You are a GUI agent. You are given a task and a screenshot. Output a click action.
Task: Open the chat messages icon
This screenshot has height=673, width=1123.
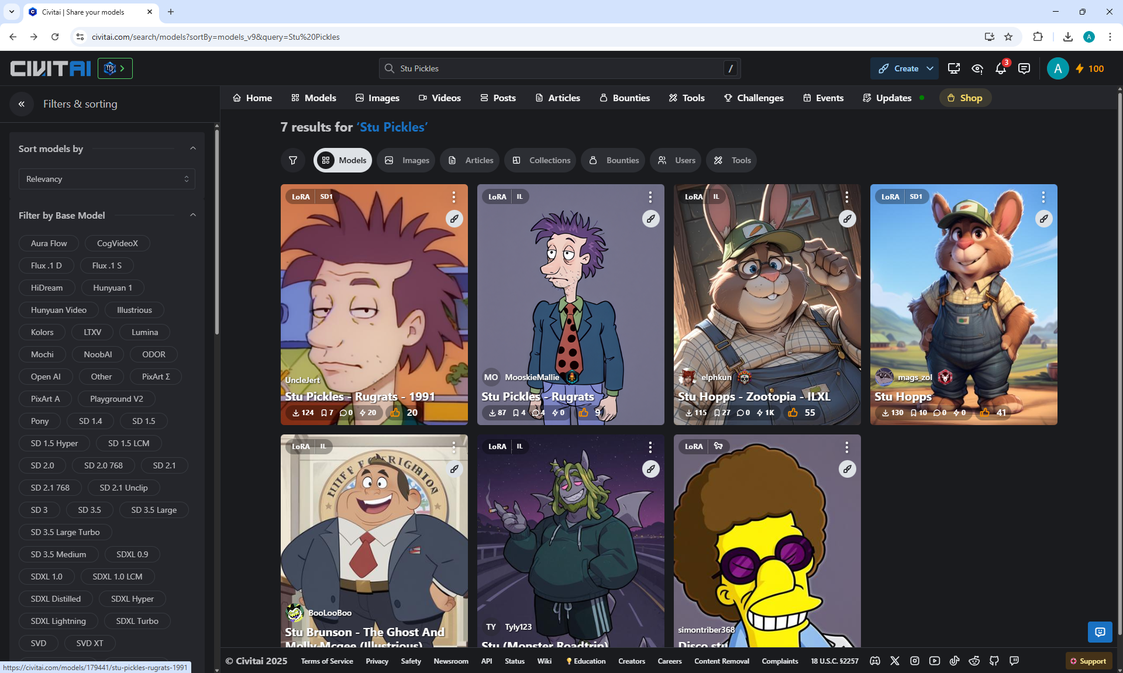[1024, 69]
